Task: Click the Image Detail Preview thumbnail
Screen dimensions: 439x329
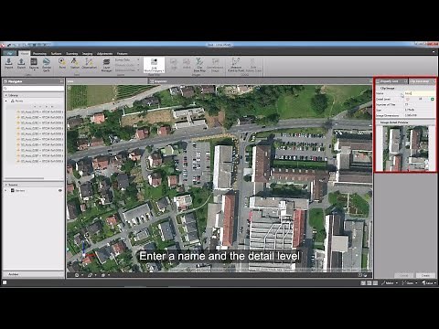Action: (405, 148)
